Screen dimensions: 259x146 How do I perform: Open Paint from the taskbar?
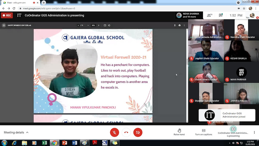point(85,143)
